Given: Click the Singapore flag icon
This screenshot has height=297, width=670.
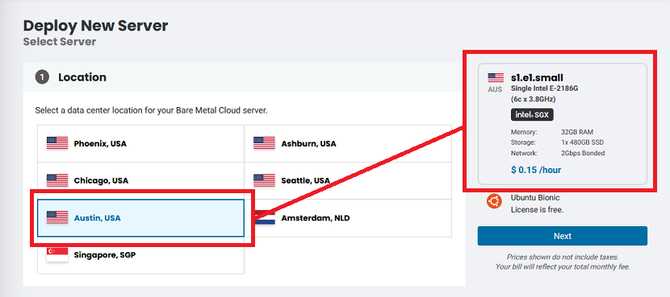Looking at the screenshot, I should [x=57, y=255].
